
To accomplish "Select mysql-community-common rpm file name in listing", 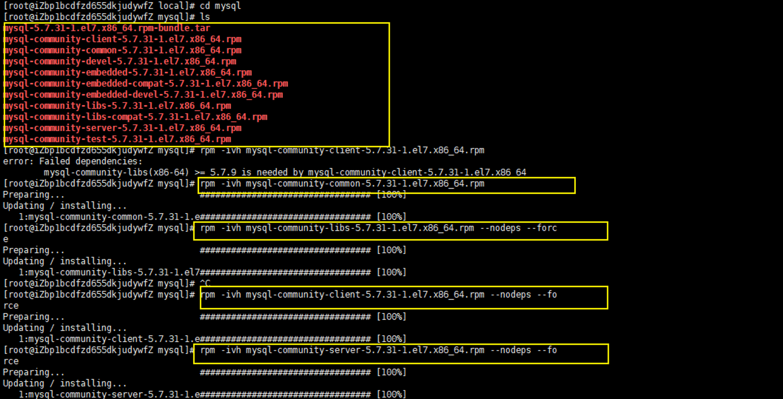I will click(123, 50).
